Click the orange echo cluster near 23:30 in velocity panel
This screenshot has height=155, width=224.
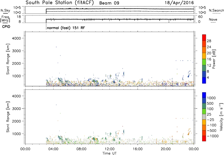(189, 132)
